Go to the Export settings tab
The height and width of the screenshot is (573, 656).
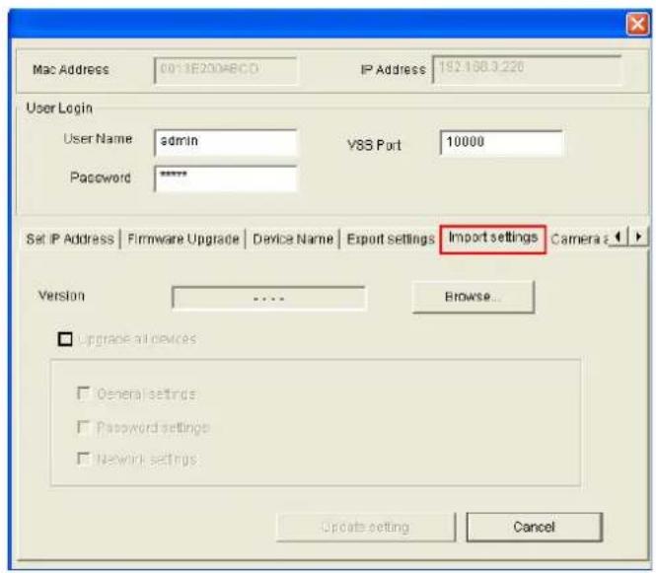pos(391,239)
